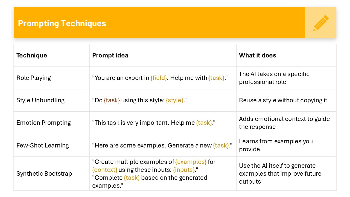Select the "What it does" column header
Screen dimensions: 350x197
coord(258,56)
